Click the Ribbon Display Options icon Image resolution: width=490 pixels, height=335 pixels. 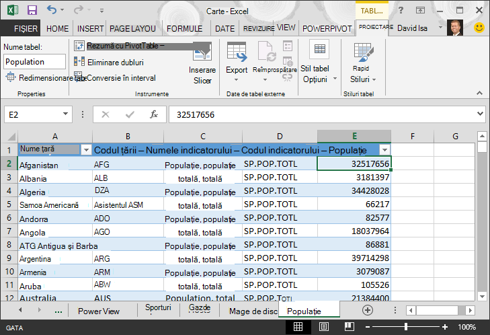tap(420, 10)
